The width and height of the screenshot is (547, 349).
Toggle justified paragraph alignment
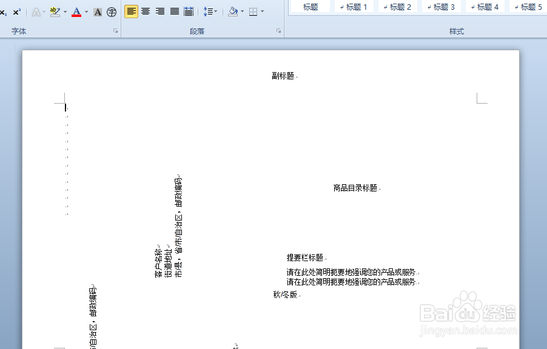coord(173,11)
